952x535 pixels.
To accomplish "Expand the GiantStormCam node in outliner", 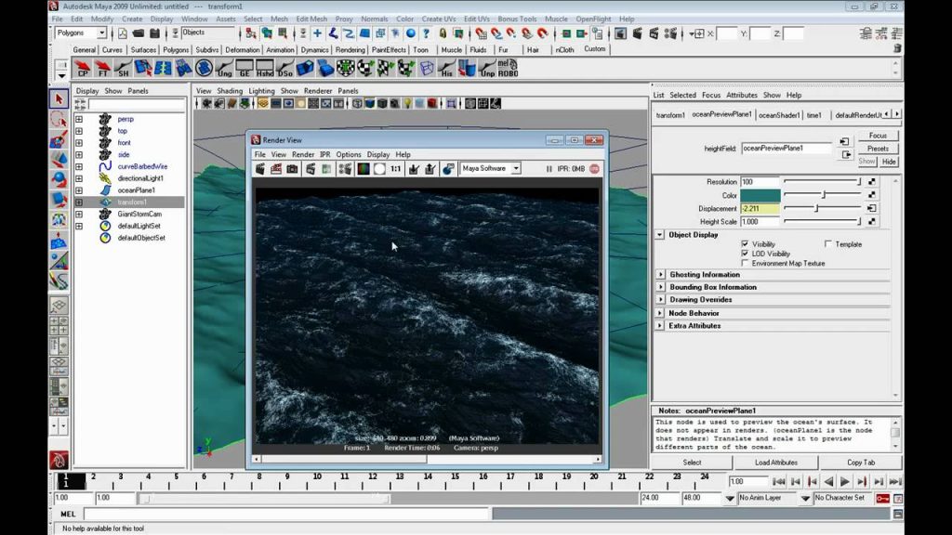I will [79, 215].
